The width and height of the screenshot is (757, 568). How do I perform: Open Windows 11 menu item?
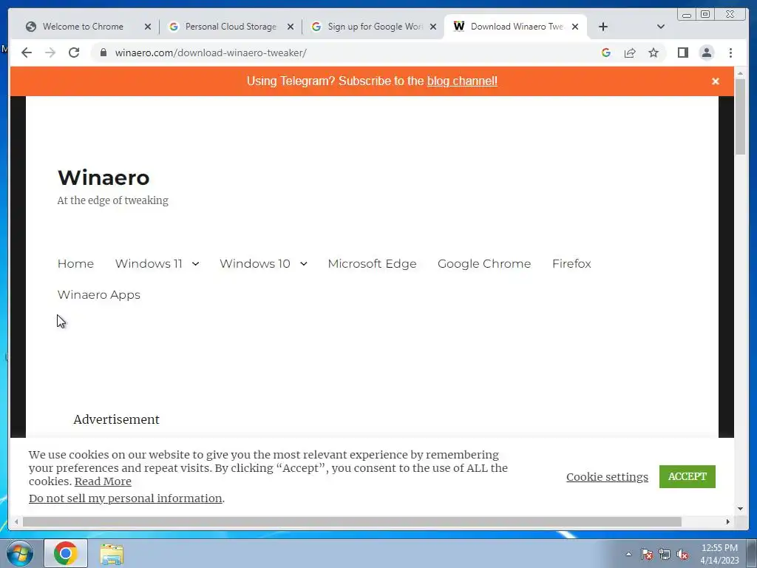click(x=149, y=264)
